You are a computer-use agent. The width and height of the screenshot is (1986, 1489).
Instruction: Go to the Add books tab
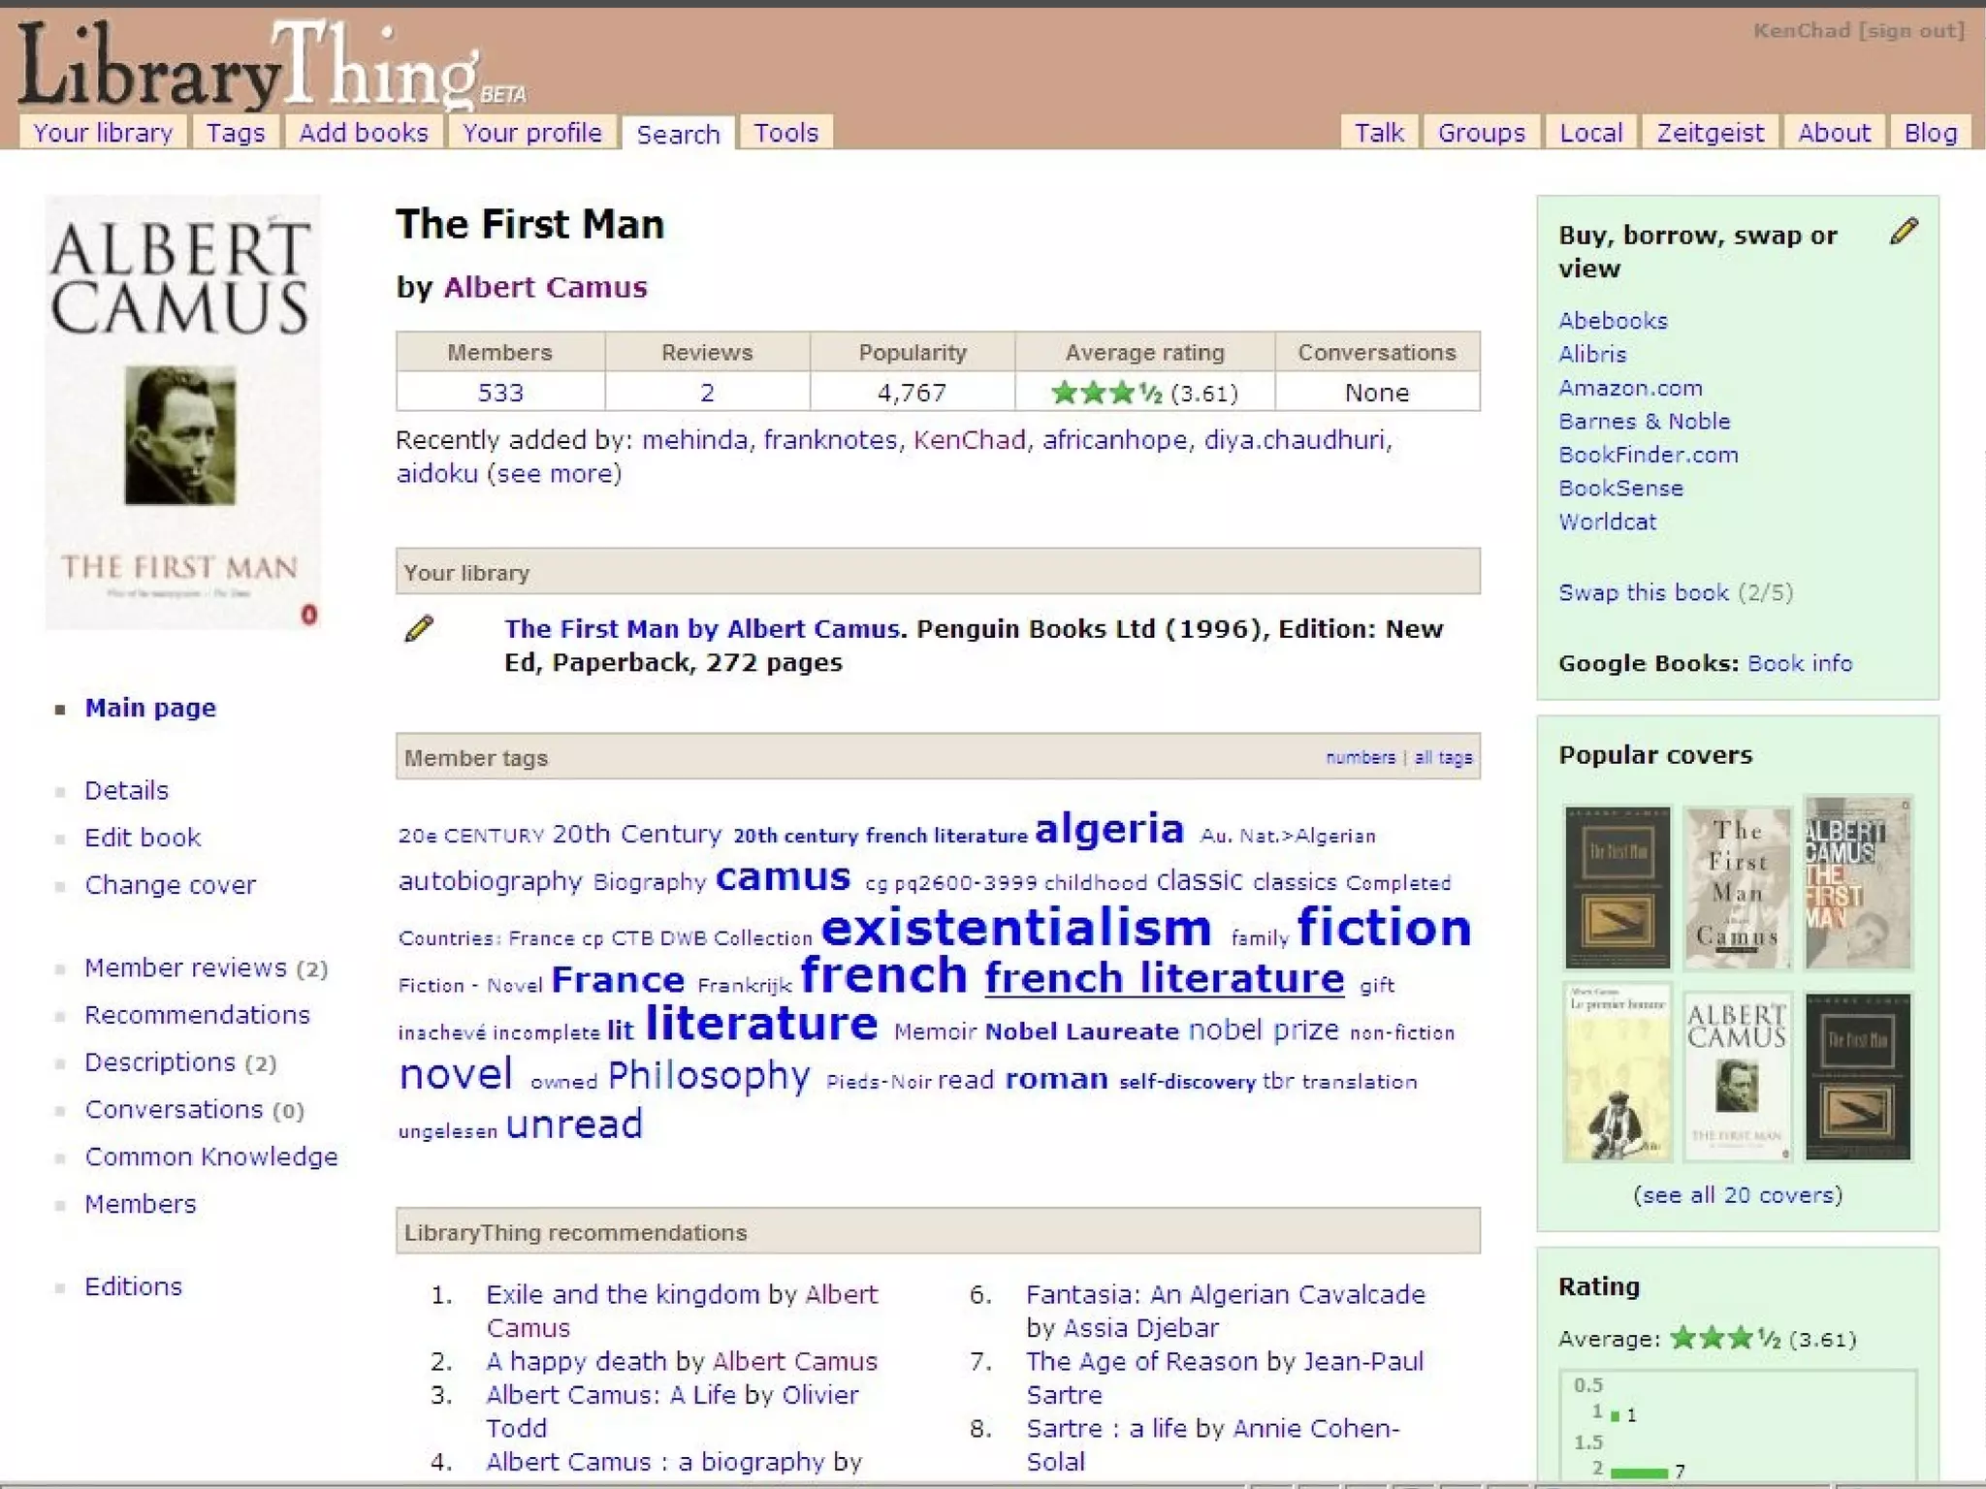tap(363, 133)
